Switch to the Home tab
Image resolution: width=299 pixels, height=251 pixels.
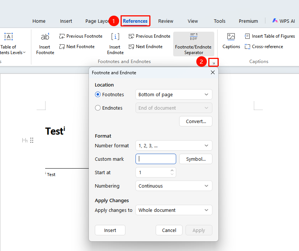click(39, 21)
